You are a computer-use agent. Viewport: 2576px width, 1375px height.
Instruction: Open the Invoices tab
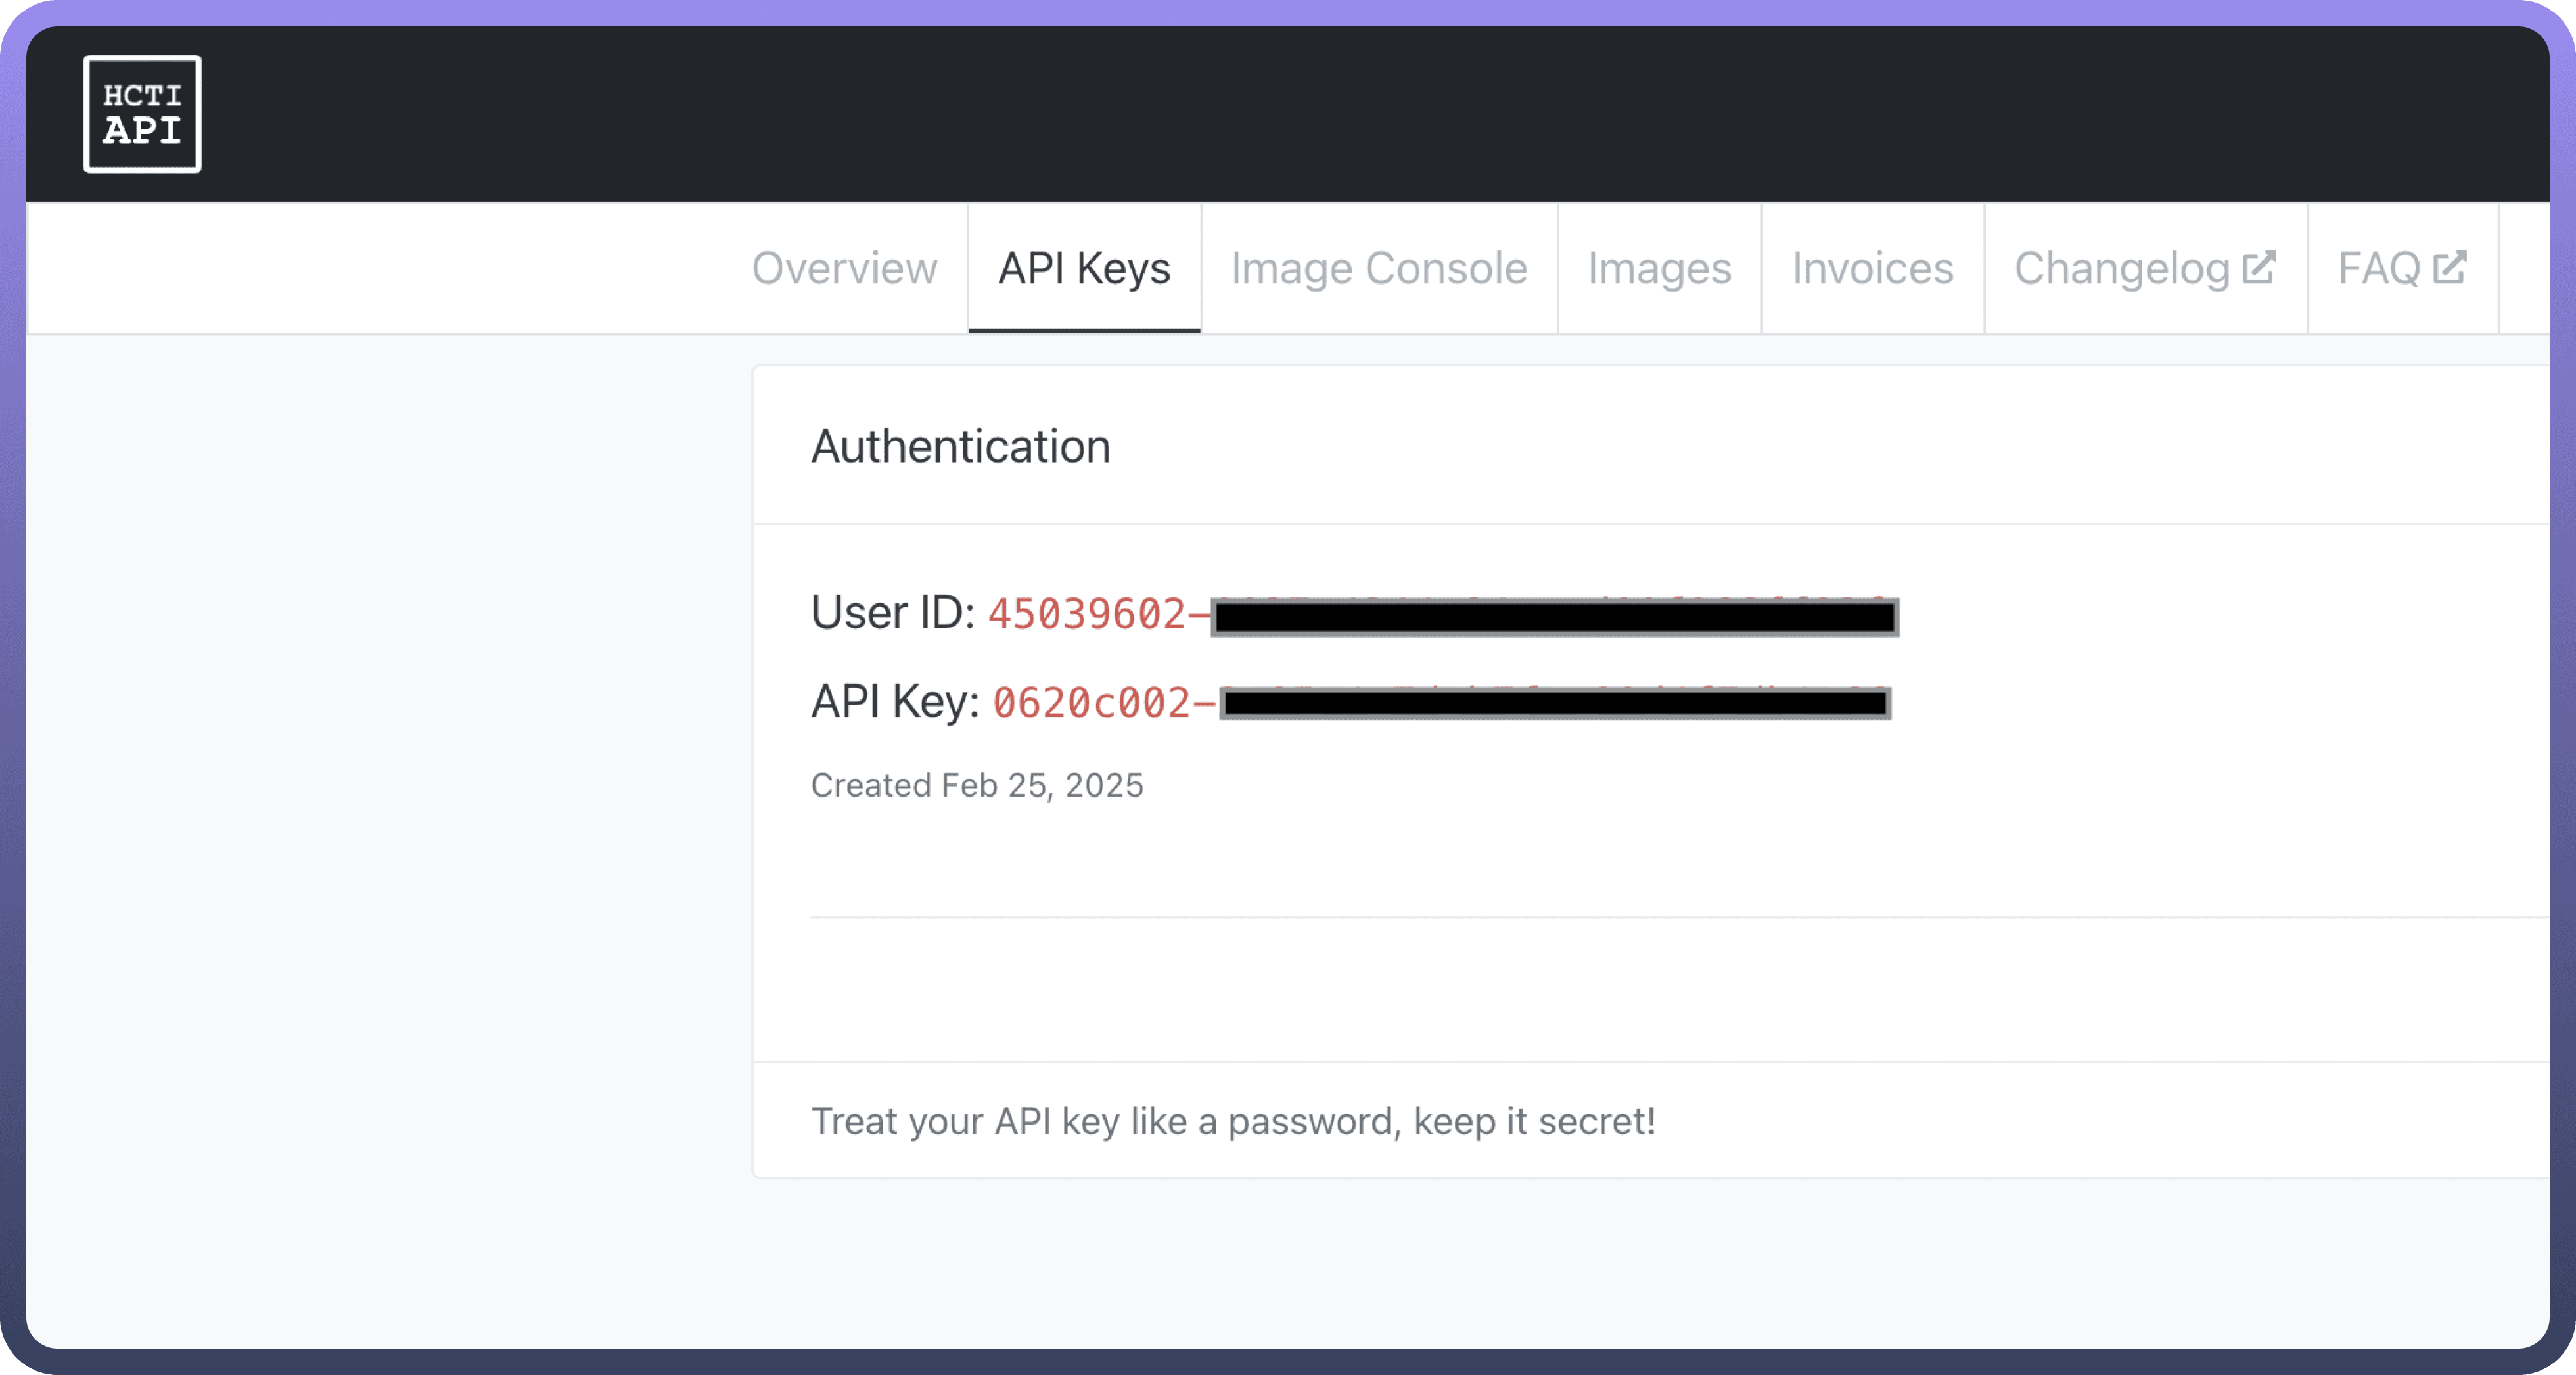pos(1872,268)
